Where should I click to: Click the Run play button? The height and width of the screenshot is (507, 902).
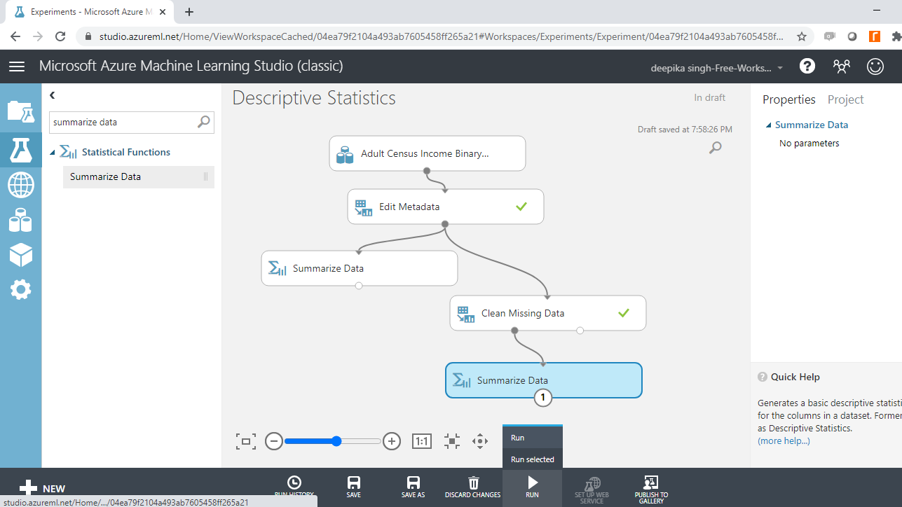coord(533,487)
